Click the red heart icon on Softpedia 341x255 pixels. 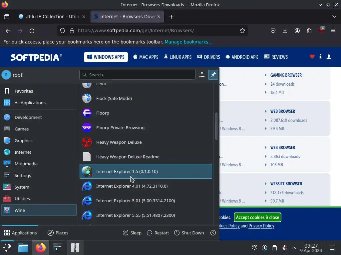pyautogui.click(x=312, y=57)
